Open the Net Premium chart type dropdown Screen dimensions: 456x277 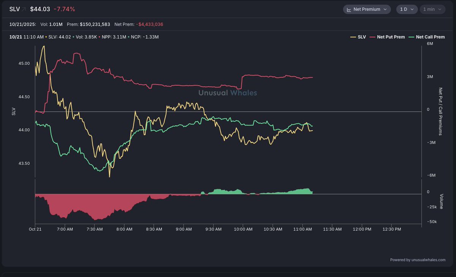(367, 9)
